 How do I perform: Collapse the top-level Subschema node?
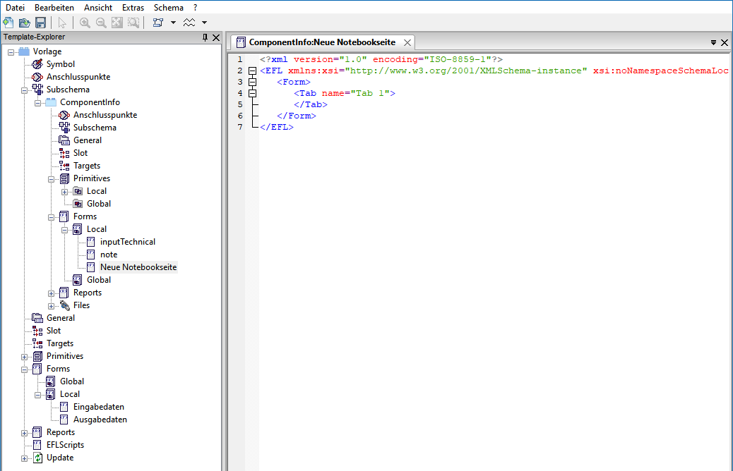click(x=24, y=90)
